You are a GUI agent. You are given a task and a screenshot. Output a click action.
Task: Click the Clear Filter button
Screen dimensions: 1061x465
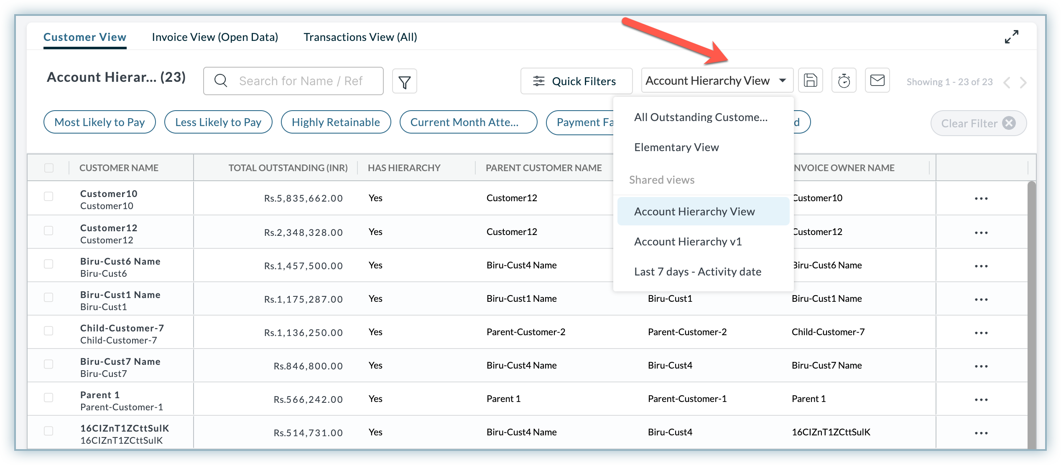tap(978, 123)
